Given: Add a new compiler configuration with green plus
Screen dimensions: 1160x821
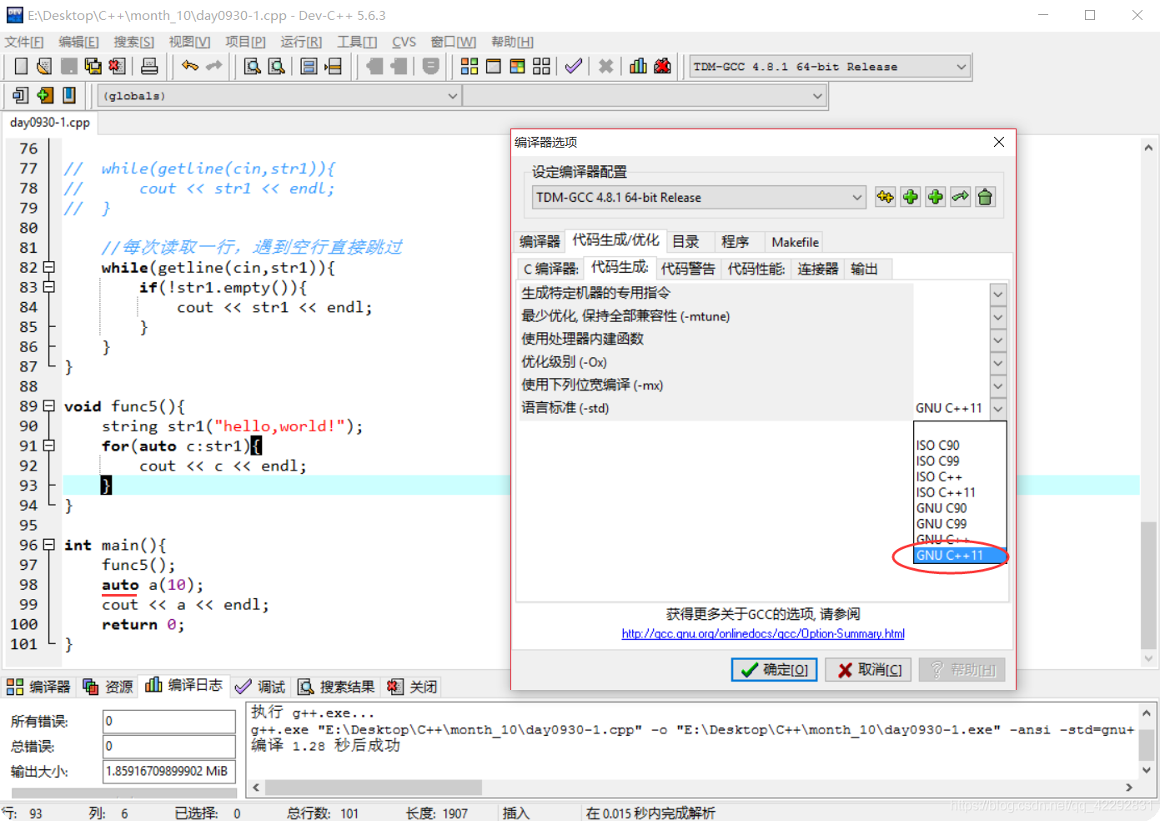Looking at the screenshot, I should pos(910,197).
